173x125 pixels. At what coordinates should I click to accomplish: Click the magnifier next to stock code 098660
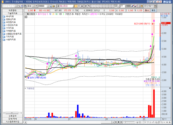click(x=50, y=6)
